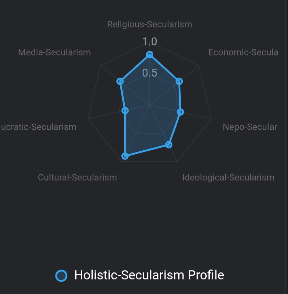Image resolution: width=288 pixels, height=294 pixels.
Task: Click the Media-Secularism data point marker
Action: tap(120, 81)
